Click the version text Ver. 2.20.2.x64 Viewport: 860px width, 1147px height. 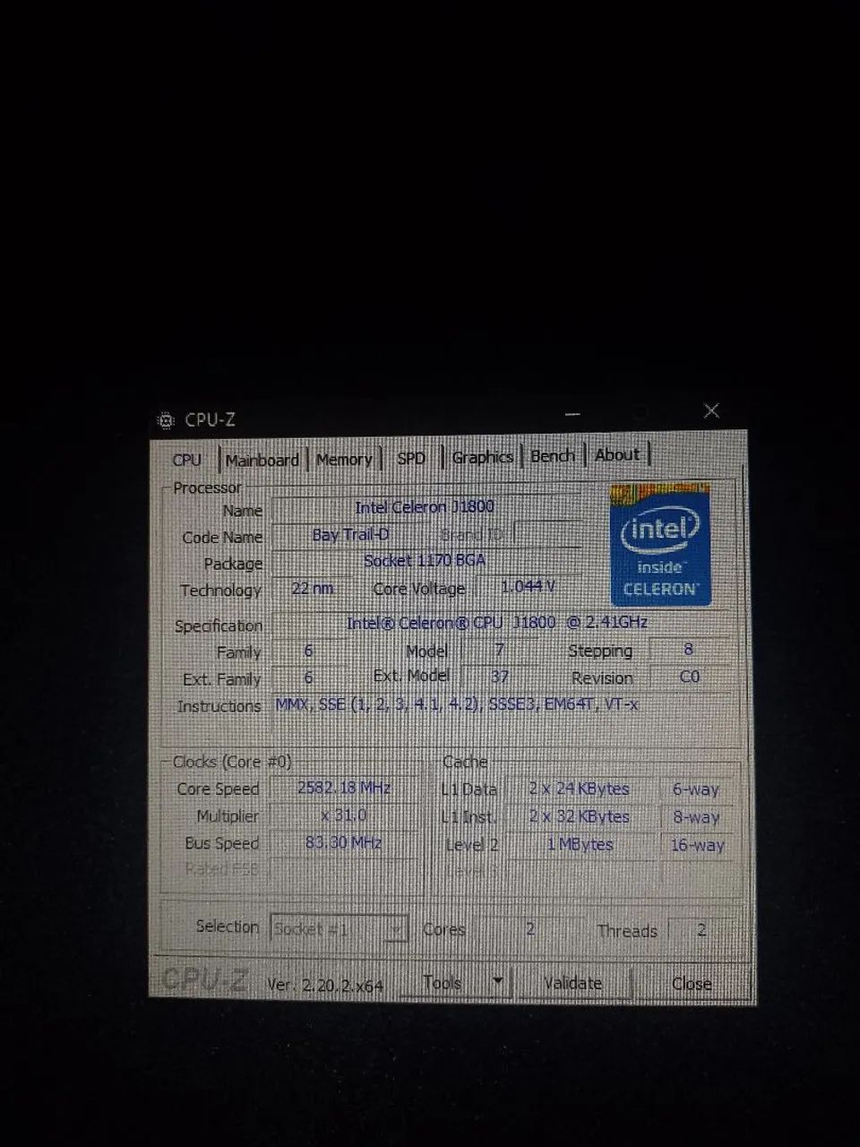tap(325, 984)
